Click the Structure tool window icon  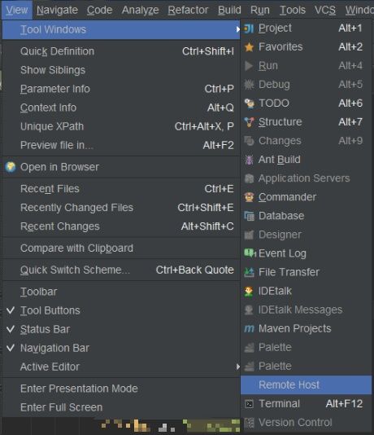point(249,122)
